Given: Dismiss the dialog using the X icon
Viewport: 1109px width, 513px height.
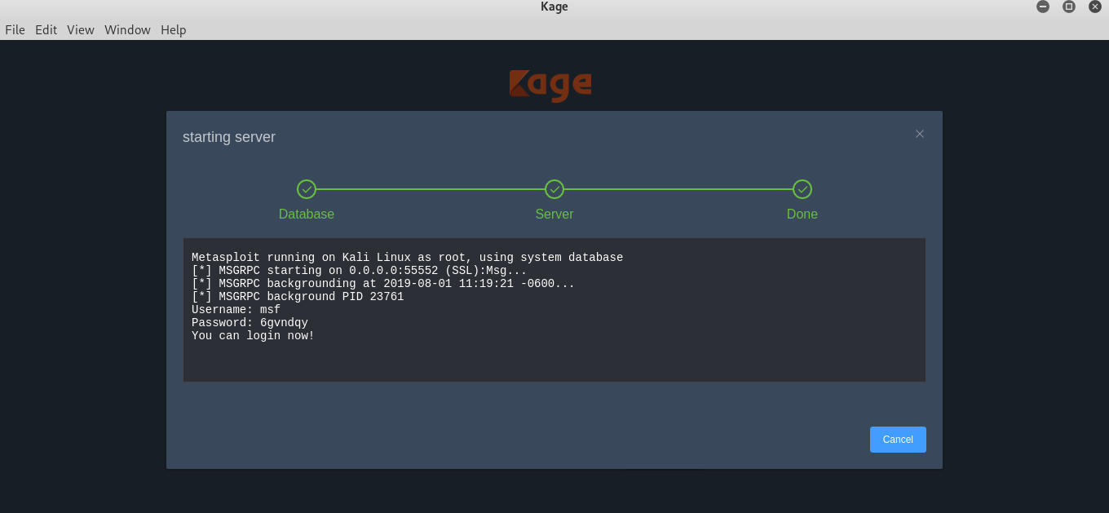Looking at the screenshot, I should click(x=919, y=134).
